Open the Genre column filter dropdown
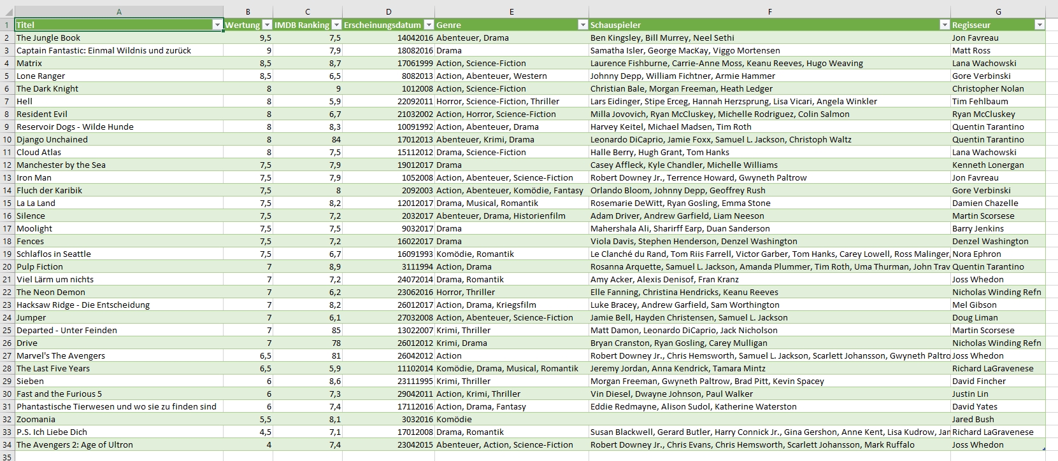This screenshot has width=1058, height=461. coord(582,25)
